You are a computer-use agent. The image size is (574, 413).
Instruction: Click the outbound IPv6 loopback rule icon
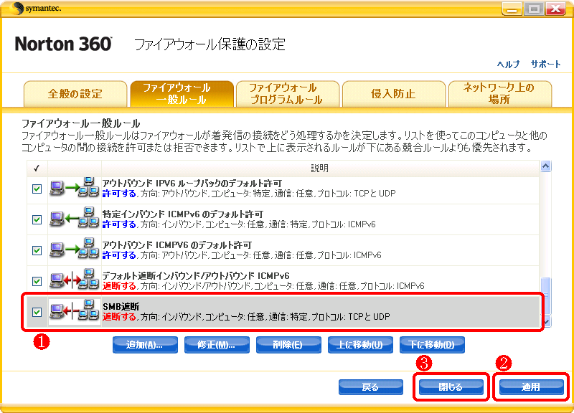point(74,189)
